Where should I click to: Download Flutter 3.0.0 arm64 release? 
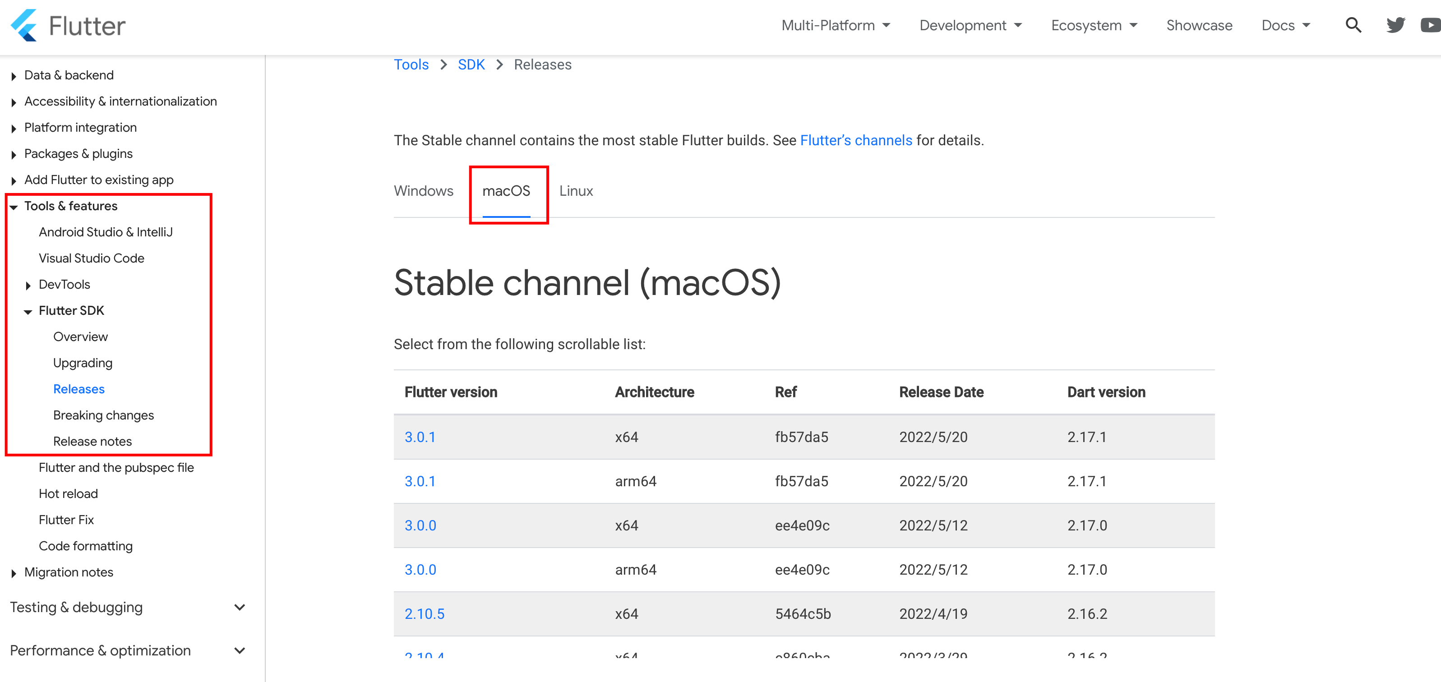pyautogui.click(x=420, y=570)
